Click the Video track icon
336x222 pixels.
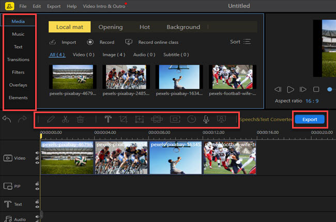coord(8,158)
